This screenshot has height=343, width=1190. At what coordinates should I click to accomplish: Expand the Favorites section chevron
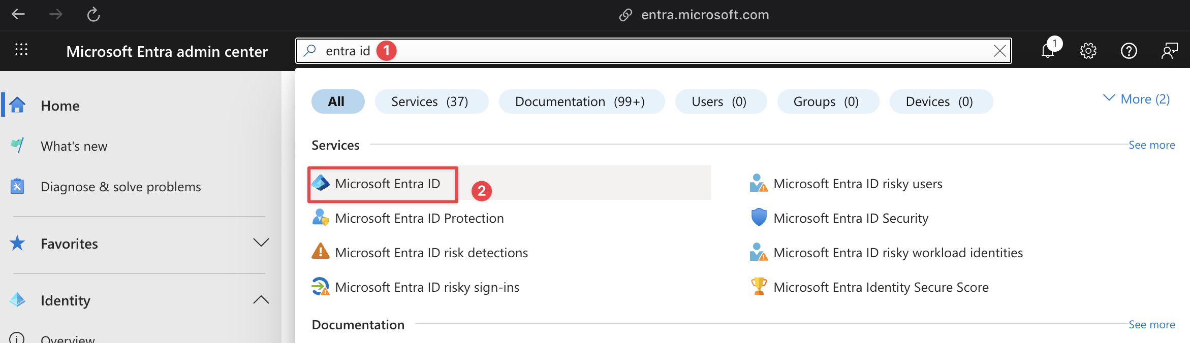(261, 243)
